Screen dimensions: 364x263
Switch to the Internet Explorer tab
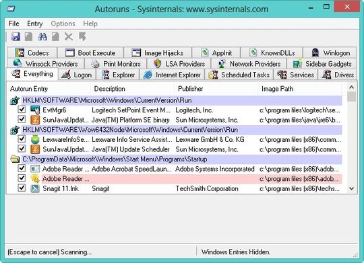[172, 75]
